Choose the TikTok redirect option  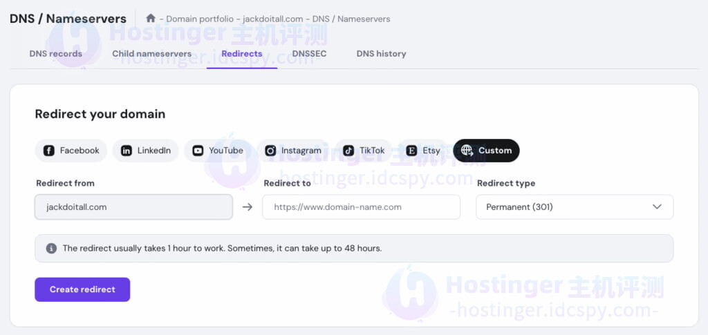point(364,151)
